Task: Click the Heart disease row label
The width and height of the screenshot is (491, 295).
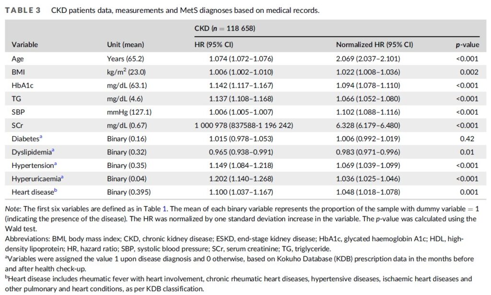Action: pyautogui.click(x=30, y=192)
